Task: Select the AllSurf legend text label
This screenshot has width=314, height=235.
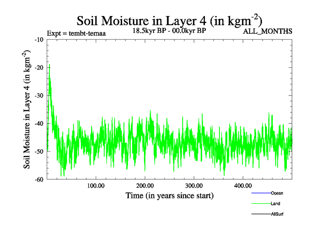Action: [277, 214]
